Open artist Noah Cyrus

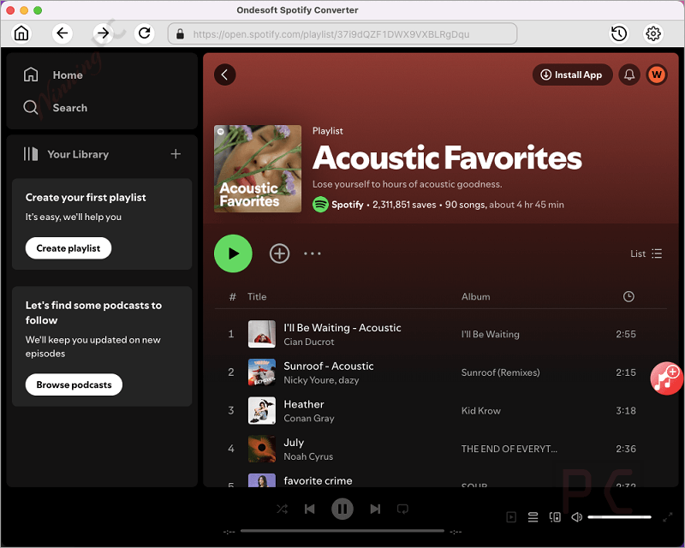pos(308,456)
